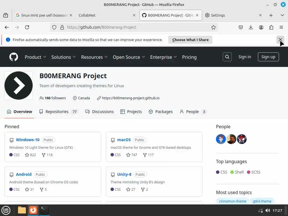288x216 pixels.
Task: Open the Android pinned repository
Action: click(x=24, y=174)
